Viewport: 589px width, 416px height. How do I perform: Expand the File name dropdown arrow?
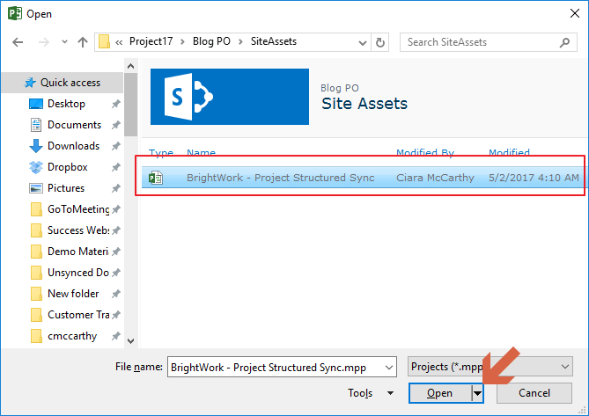(x=389, y=368)
